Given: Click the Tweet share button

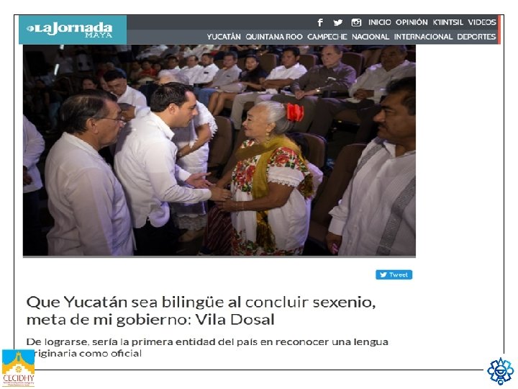Looking at the screenshot, I should pyautogui.click(x=394, y=274).
